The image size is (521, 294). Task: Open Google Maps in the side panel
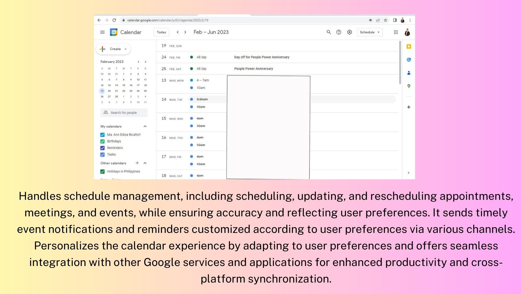[x=409, y=86]
